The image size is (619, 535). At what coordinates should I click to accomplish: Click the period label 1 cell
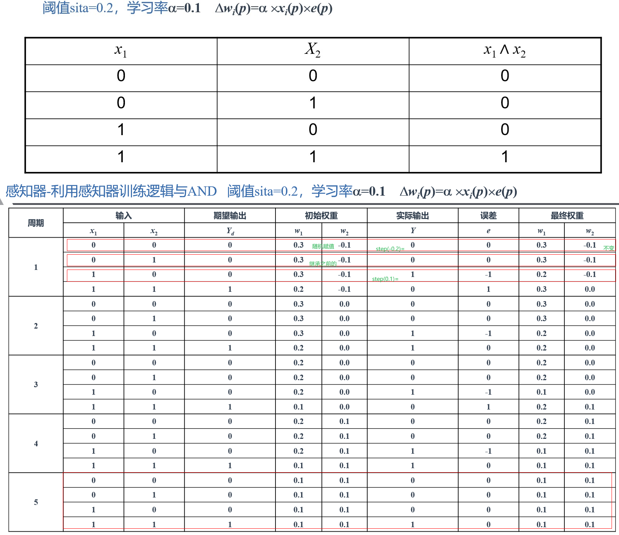pyautogui.click(x=36, y=267)
